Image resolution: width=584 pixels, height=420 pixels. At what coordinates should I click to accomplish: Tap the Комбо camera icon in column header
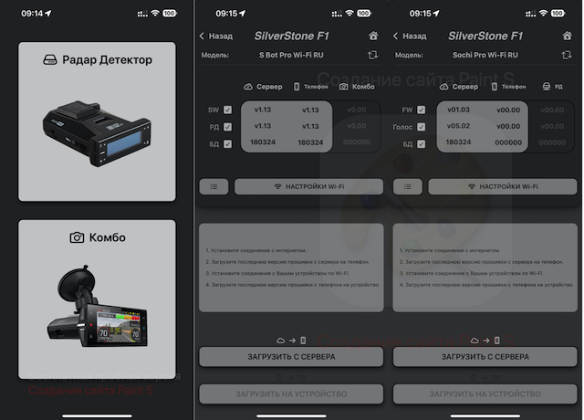343,87
